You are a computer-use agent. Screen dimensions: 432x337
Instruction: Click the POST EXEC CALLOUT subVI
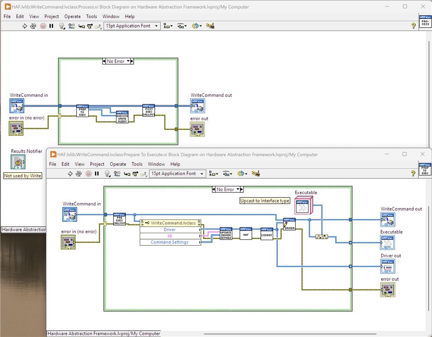point(148,110)
